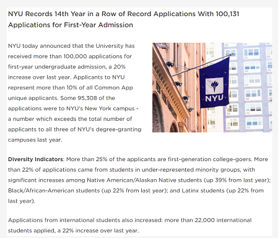Click the NYU flag photo
Viewport: 278px width, 238px height.
212,87
